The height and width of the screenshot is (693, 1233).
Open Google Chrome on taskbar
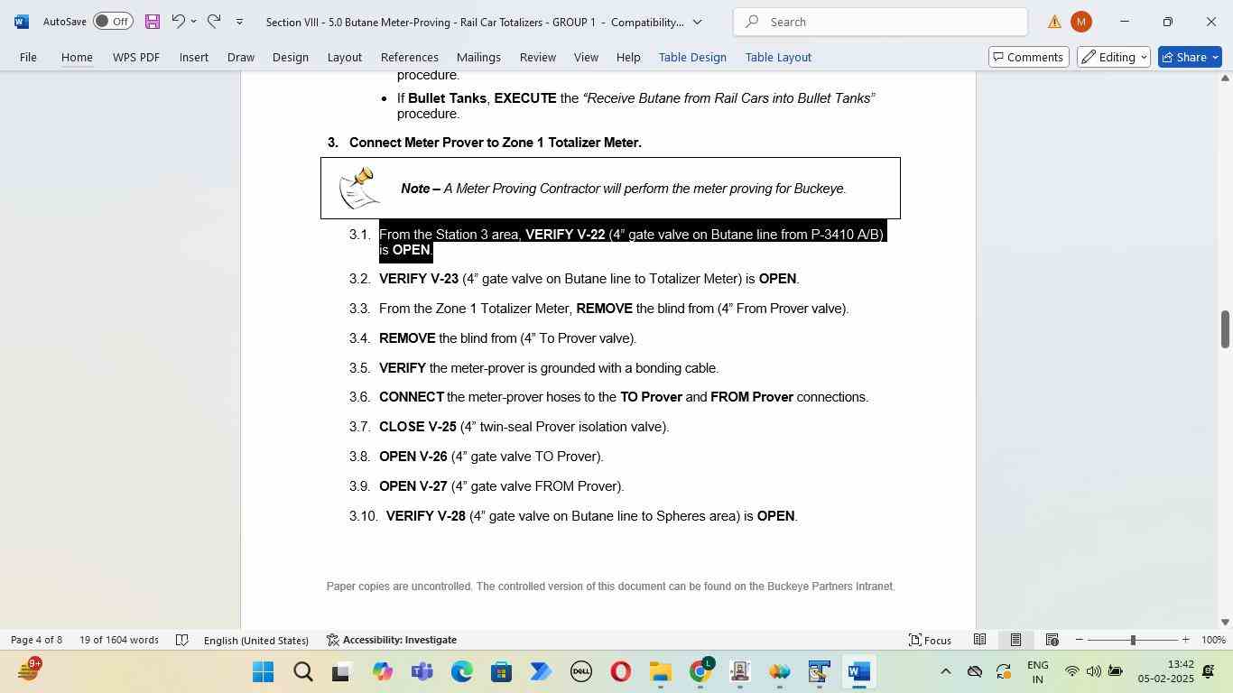pos(700,672)
